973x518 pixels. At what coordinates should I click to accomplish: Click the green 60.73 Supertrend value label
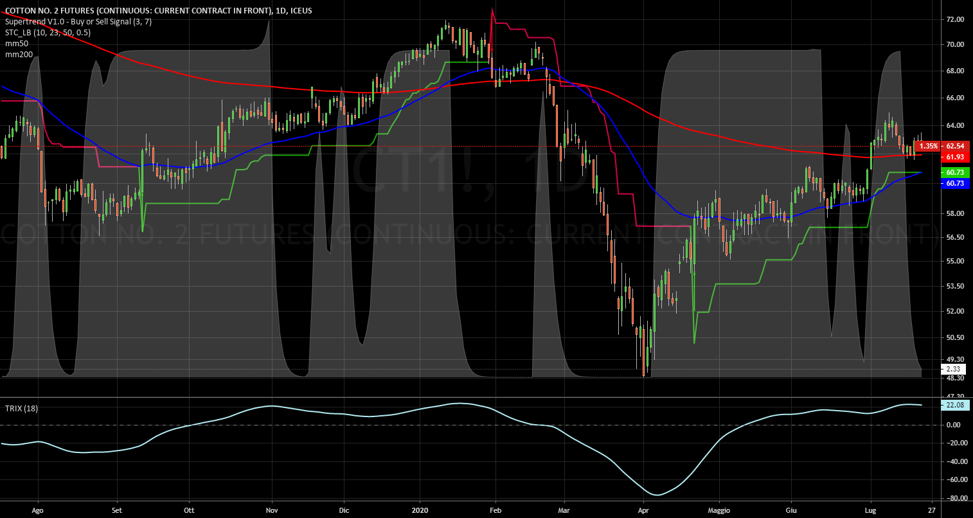coord(954,172)
